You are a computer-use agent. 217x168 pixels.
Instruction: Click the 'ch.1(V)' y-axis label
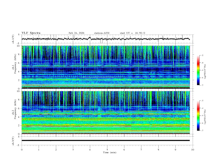click(13, 39)
